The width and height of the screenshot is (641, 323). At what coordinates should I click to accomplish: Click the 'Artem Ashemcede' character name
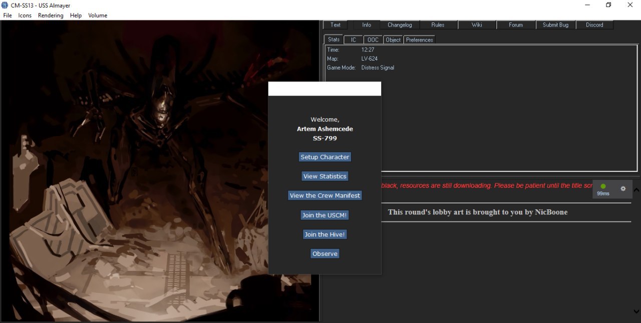pyautogui.click(x=325, y=129)
